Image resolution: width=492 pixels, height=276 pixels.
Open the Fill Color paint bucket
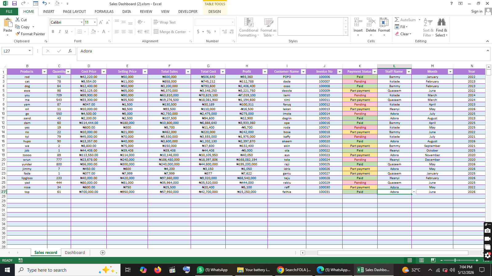tap(93, 32)
